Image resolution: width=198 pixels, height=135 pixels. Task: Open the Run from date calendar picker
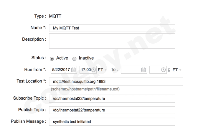(73, 70)
